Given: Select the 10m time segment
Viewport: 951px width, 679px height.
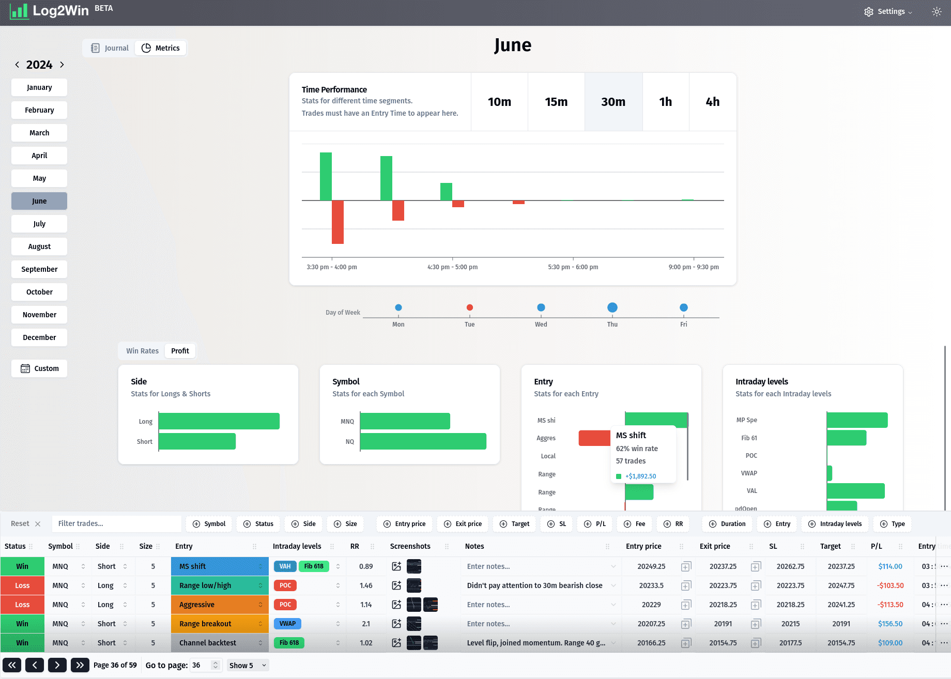Looking at the screenshot, I should [x=499, y=102].
